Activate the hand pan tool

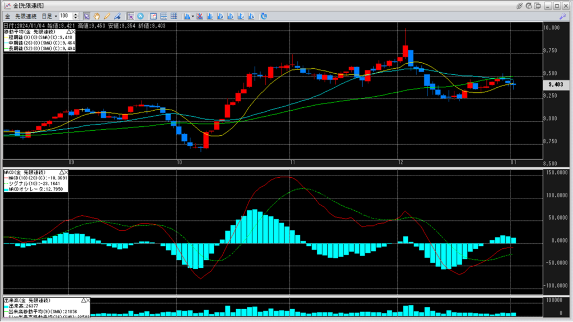[96, 16]
